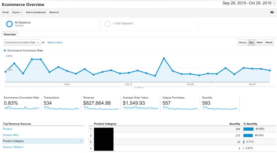The image size is (277, 153).
Task: Click the Ecommerce Conversion Rate legend dot
Action: 5,50
